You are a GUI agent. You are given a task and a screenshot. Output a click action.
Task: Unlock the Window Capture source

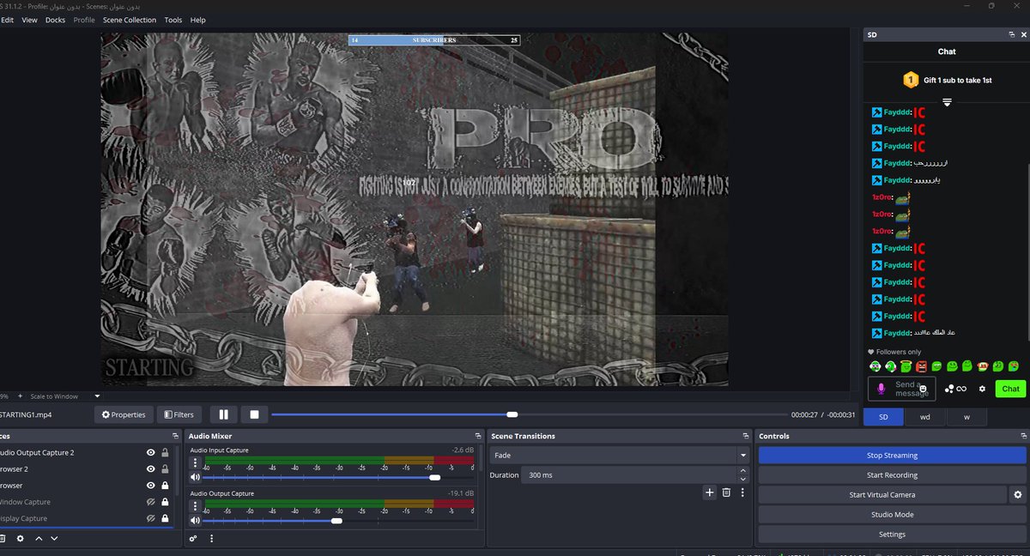tap(165, 502)
